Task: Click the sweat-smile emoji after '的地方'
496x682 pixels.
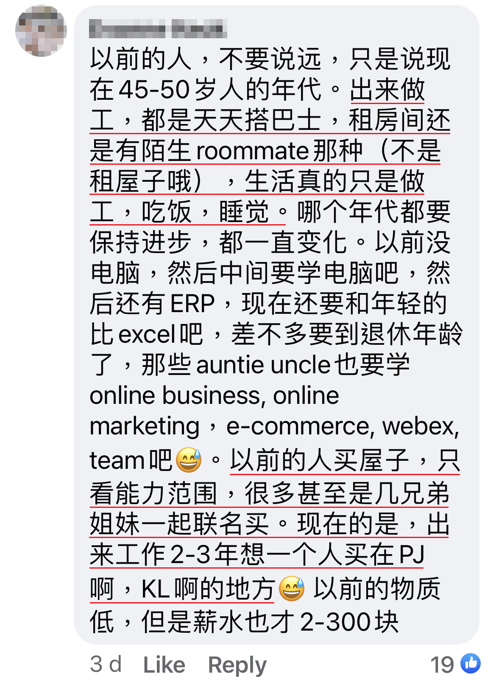Action: tap(292, 589)
